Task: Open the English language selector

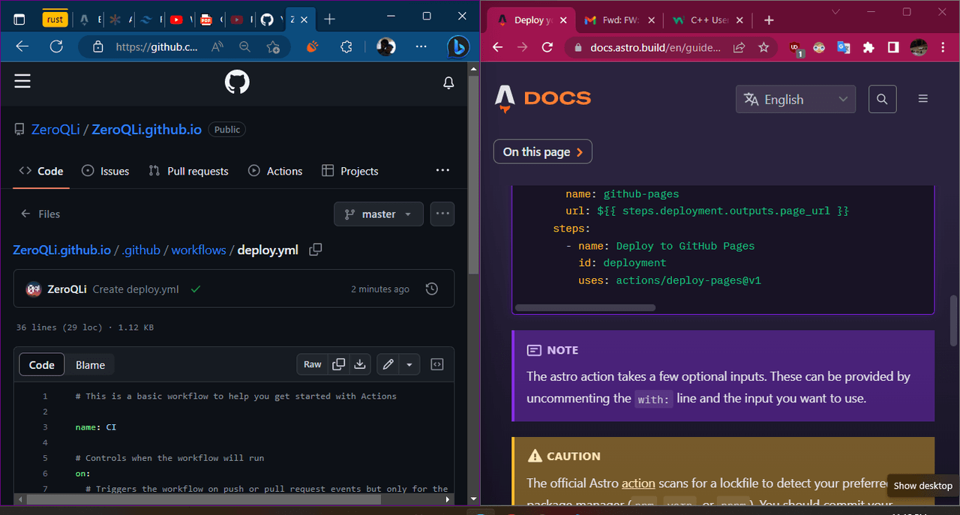Action: click(x=796, y=99)
